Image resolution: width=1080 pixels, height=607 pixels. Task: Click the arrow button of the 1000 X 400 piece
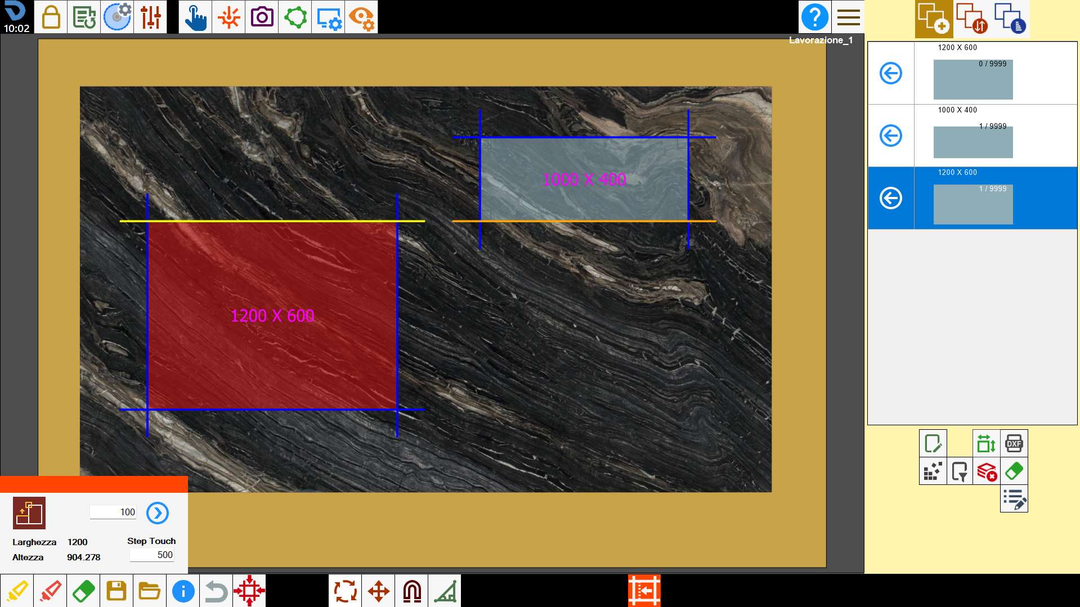891,136
